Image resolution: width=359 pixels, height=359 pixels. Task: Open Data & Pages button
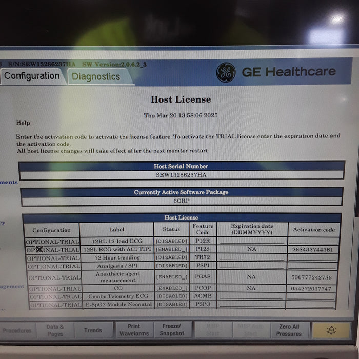(55, 330)
